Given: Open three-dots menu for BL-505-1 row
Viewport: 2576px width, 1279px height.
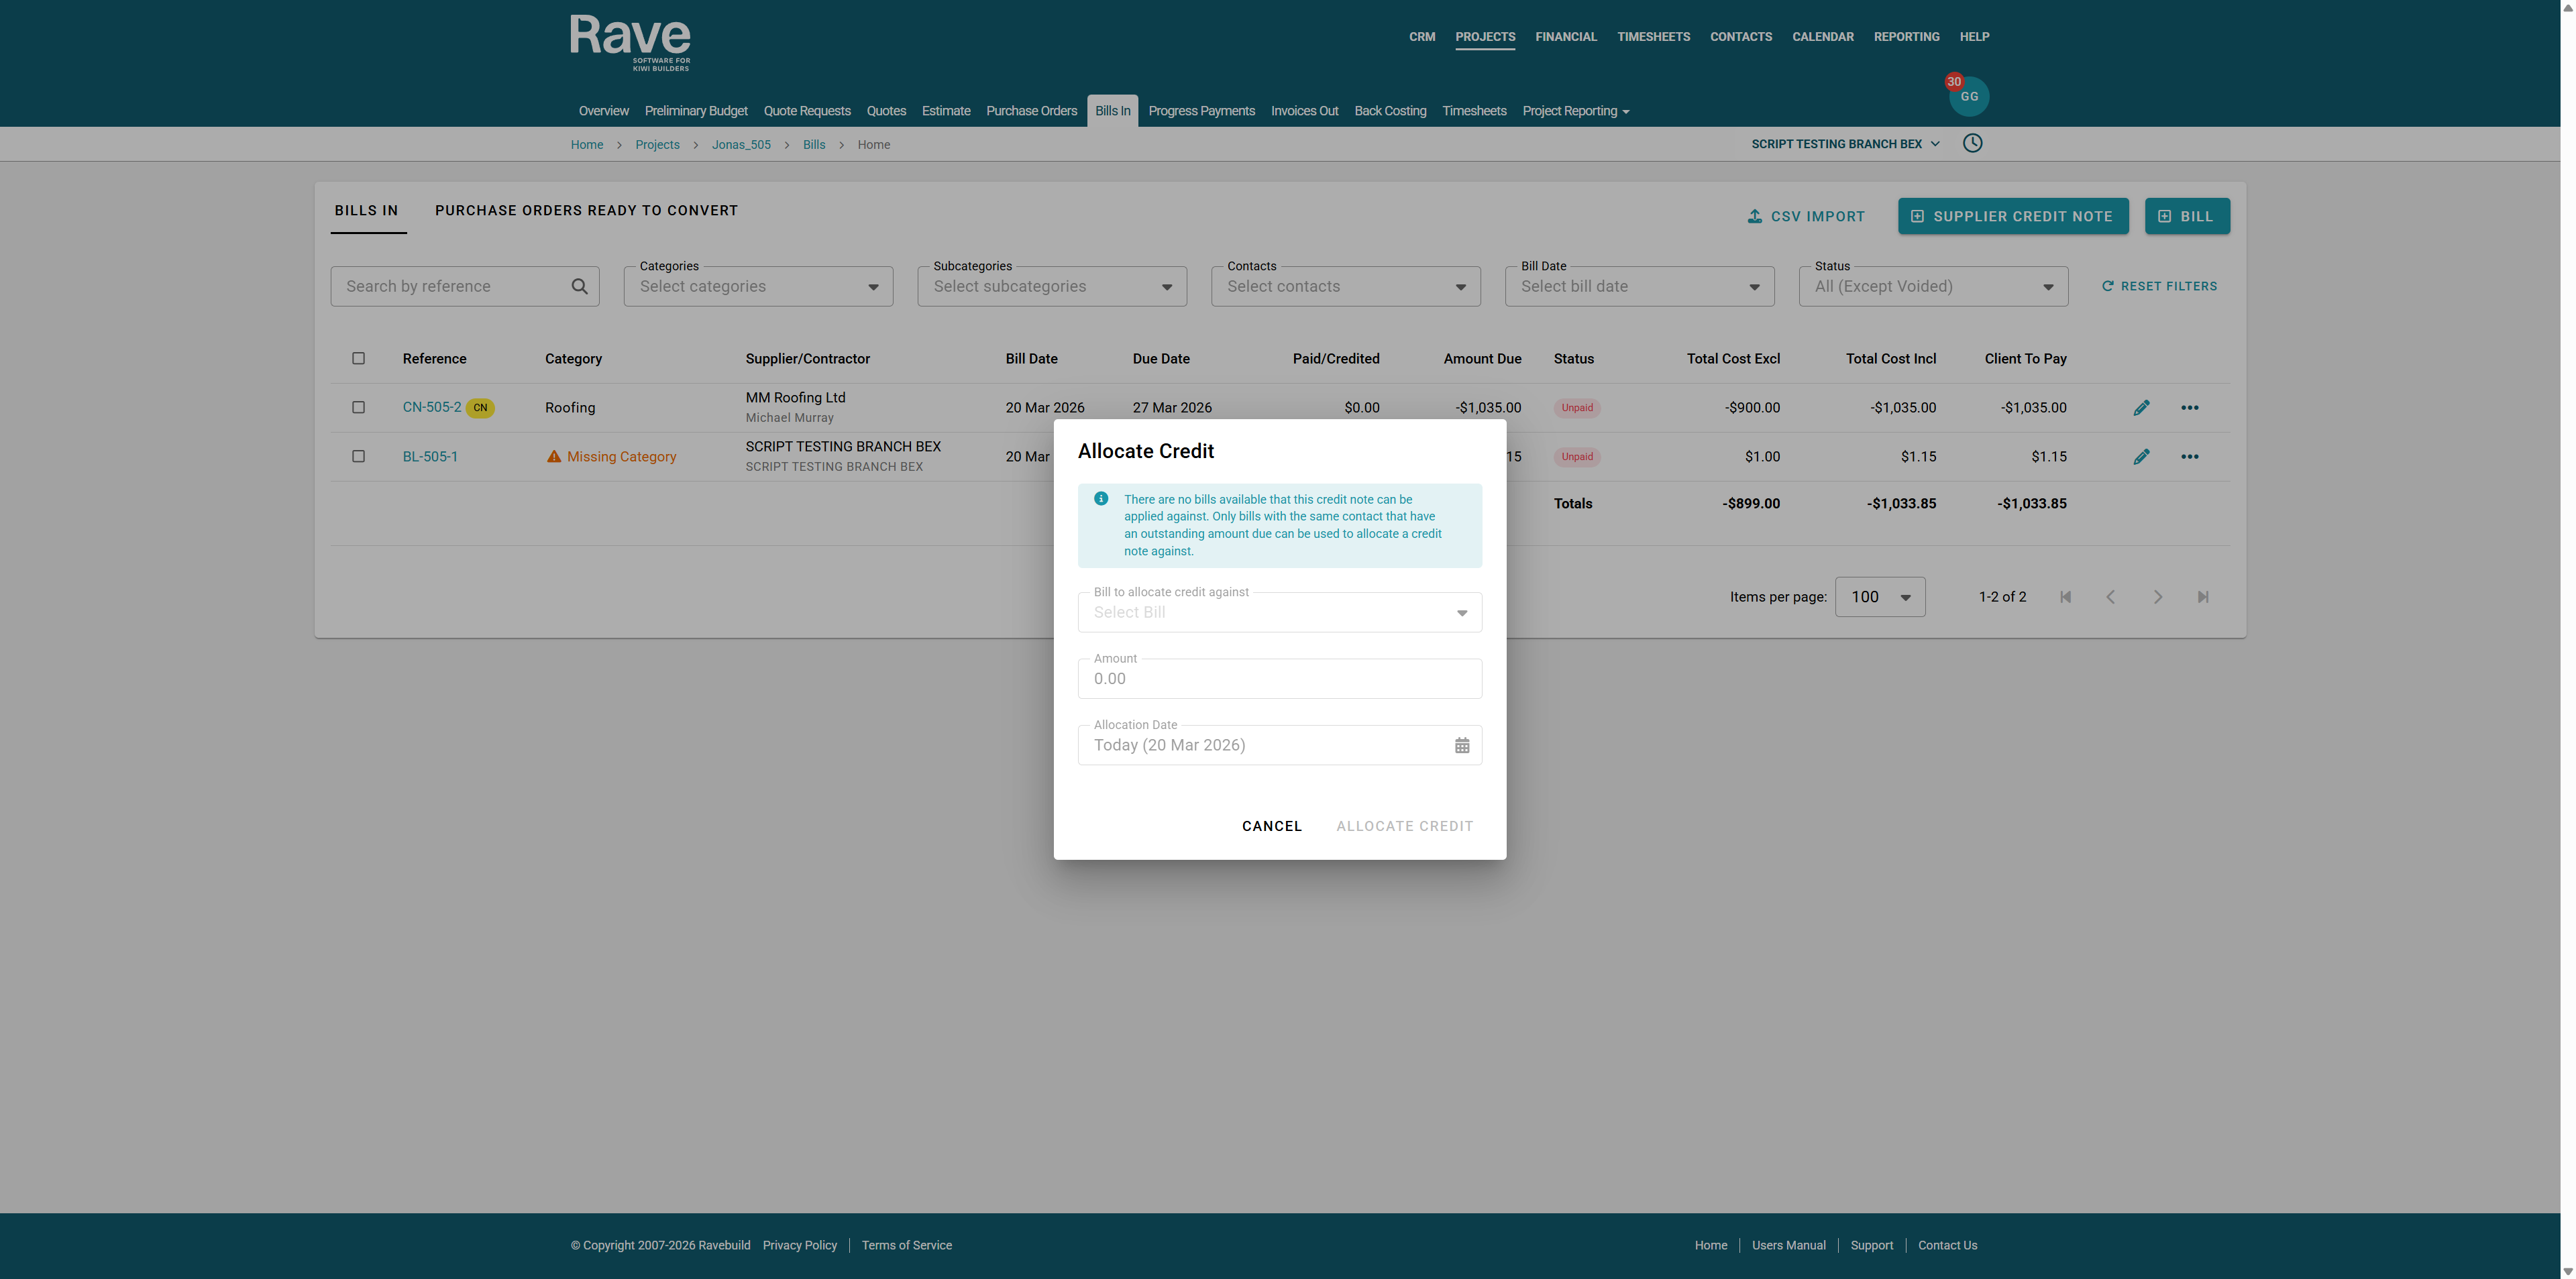Looking at the screenshot, I should point(2189,457).
